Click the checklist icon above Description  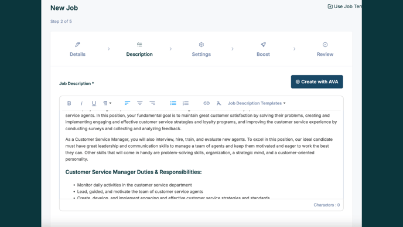point(139,45)
